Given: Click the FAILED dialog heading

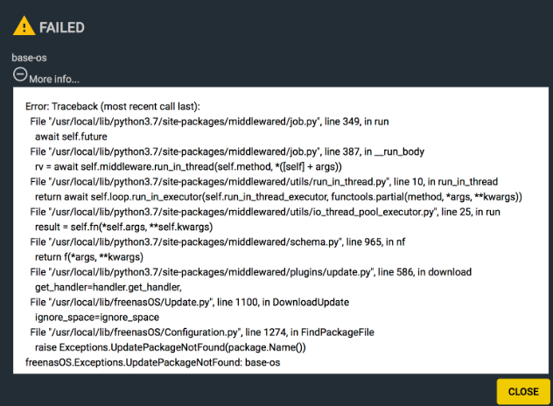Looking at the screenshot, I should tap(62, 27).
